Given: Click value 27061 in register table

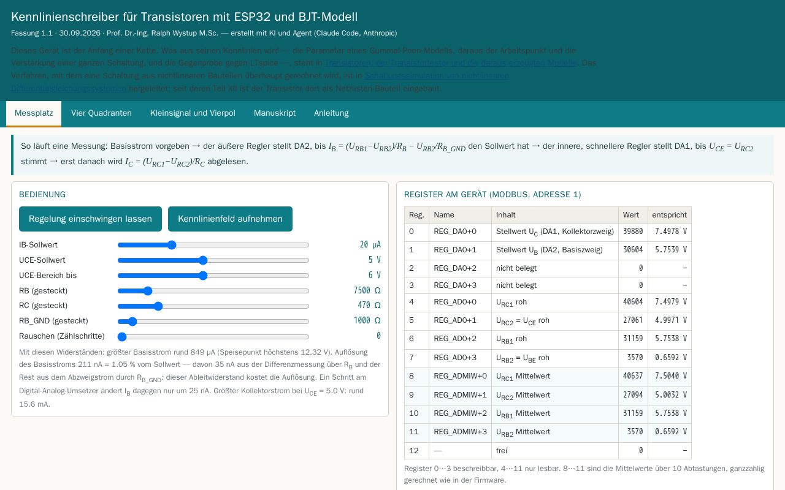Looking at the screenshot, I should coord(633,320).
